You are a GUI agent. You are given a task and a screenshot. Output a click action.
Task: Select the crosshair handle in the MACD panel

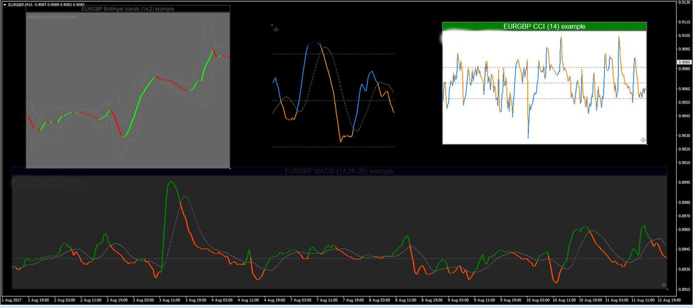point(664,285)
